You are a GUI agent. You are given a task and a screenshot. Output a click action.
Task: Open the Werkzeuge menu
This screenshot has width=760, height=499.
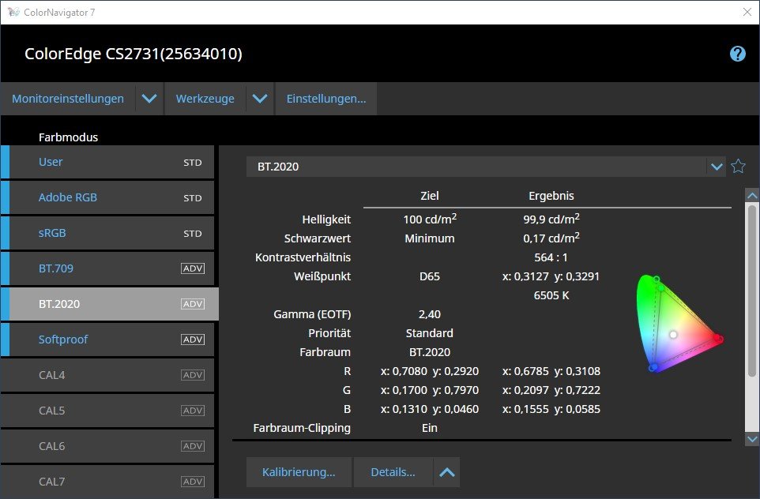click(205, 99)
